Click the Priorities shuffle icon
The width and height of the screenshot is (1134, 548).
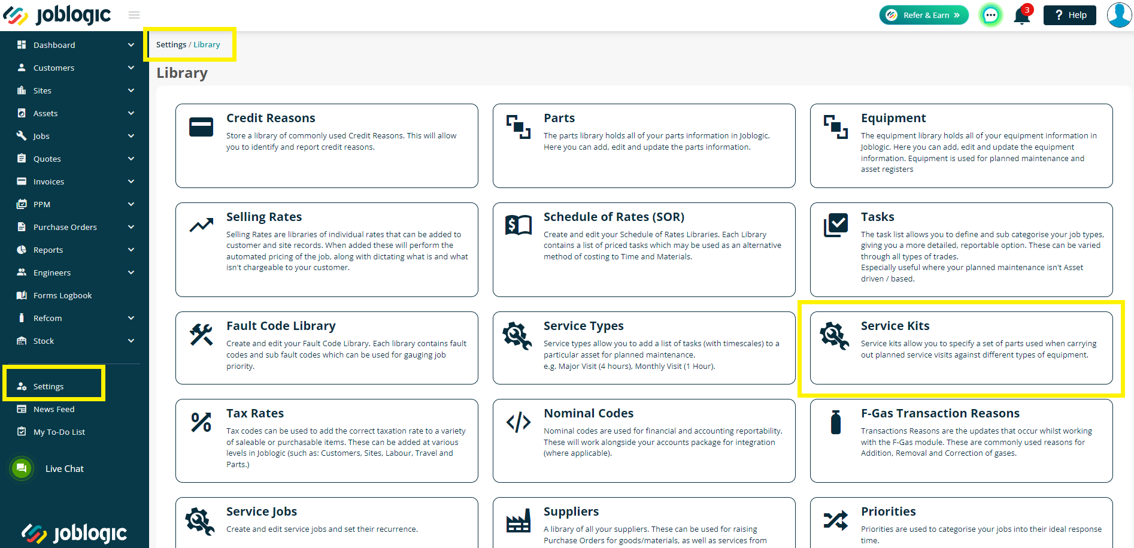click(x=836, y=520)
